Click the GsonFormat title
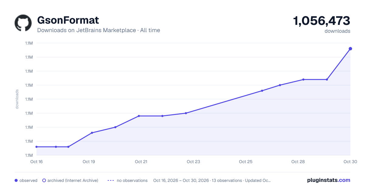The image size is (365, 191). [68, 20]
